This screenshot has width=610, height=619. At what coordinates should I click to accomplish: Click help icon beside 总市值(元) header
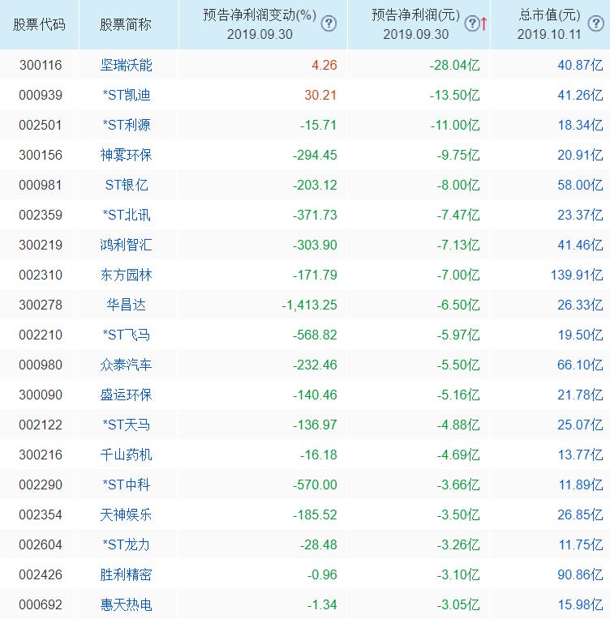tap(595, 23)
